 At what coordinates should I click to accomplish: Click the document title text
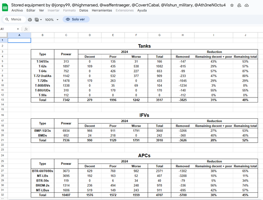click(118, 5)
